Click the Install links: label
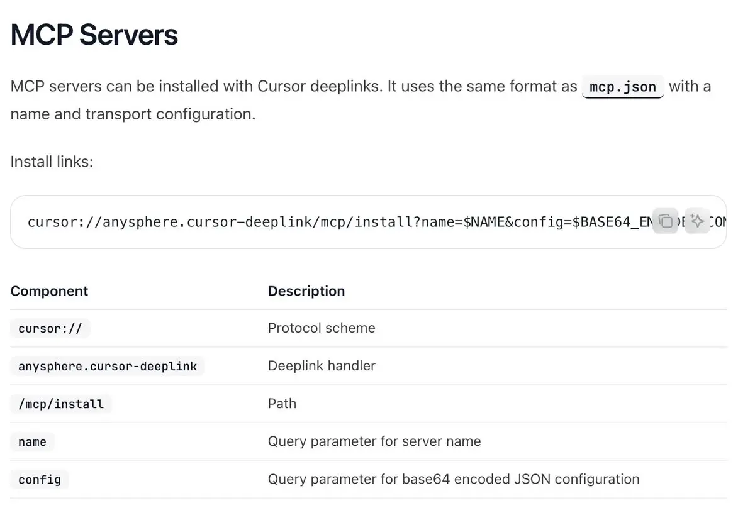This screenshot has width=755, height=525. (52, 162)
